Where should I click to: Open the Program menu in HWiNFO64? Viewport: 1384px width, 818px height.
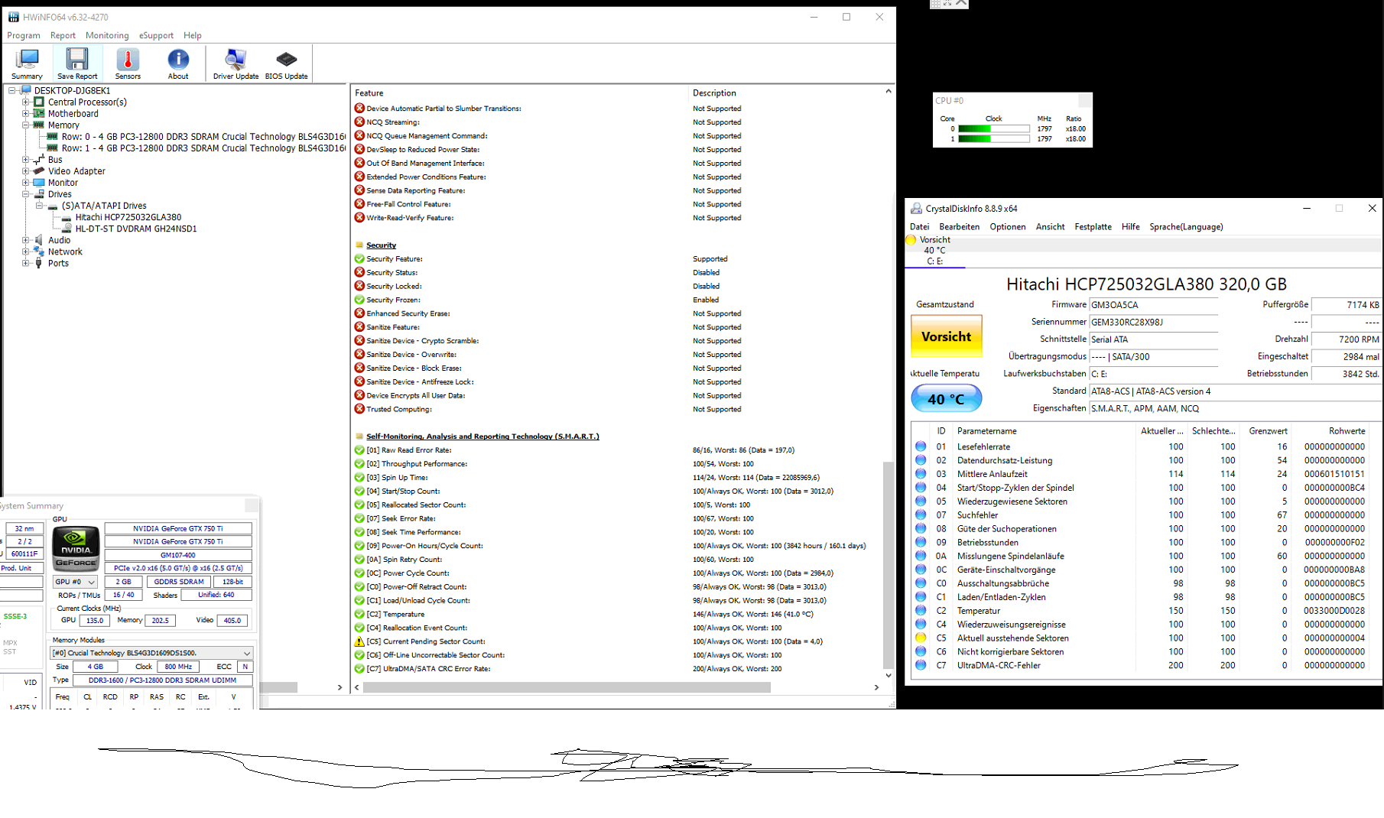pos(24,35)
